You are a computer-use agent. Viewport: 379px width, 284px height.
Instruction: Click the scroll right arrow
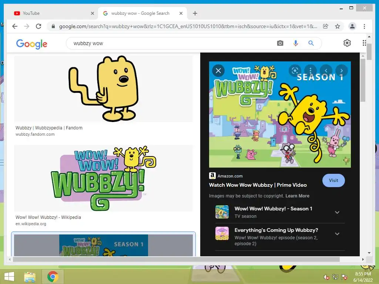point(363,259)
